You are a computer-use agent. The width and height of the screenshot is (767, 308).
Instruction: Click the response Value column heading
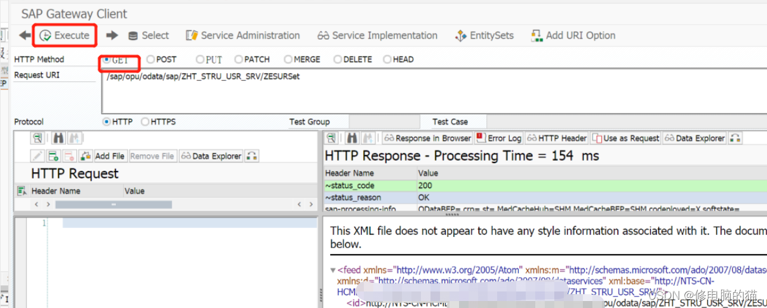[428, 173]
